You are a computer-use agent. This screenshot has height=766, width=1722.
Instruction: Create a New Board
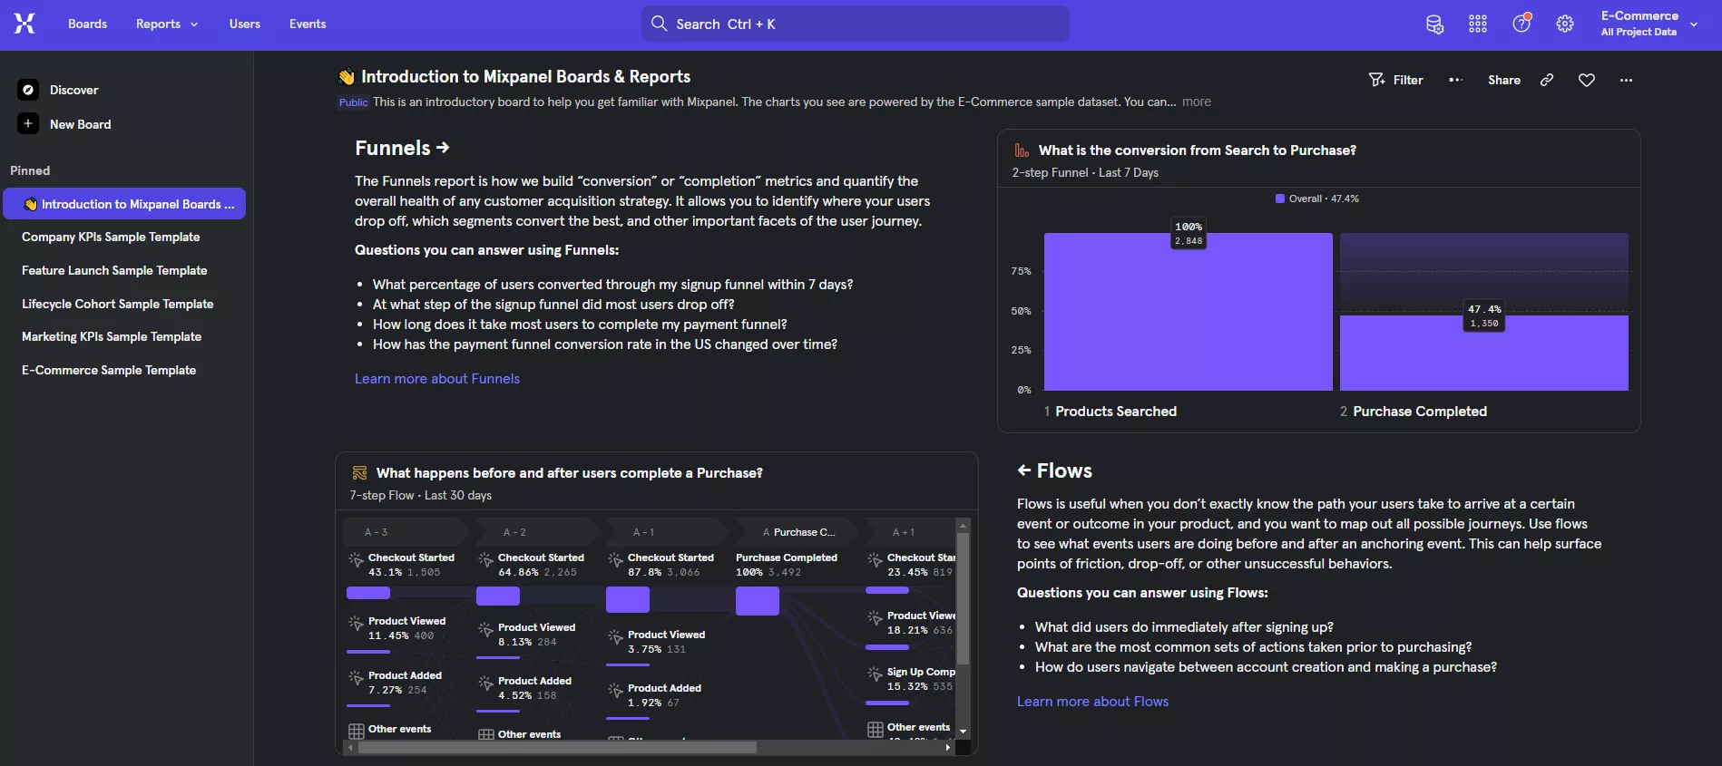tap(80, 124)
